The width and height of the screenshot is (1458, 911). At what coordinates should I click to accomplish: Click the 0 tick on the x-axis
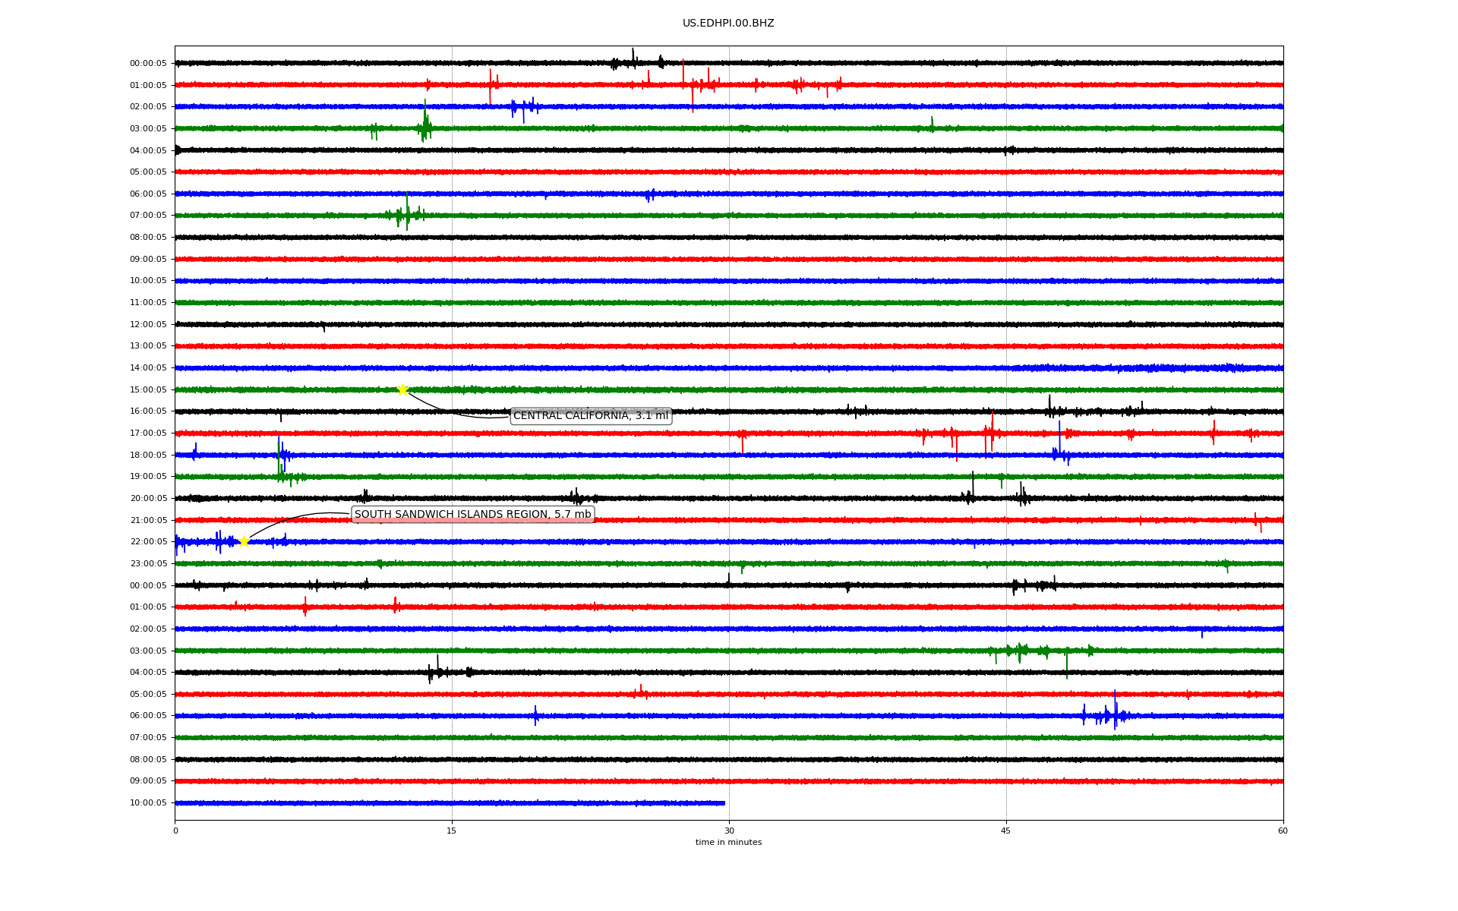pos(175,831)
